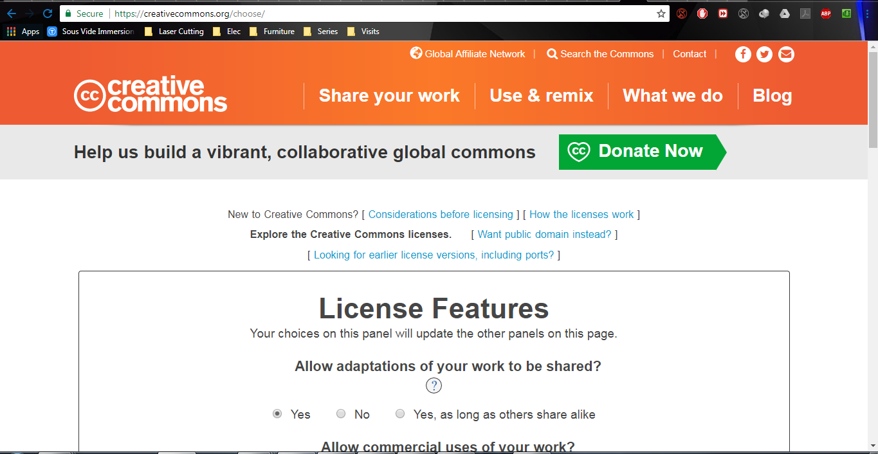Click the red S-circle extension icon
Image resolution: width=878 pixels, height=454 pixels.
point(682,14)
